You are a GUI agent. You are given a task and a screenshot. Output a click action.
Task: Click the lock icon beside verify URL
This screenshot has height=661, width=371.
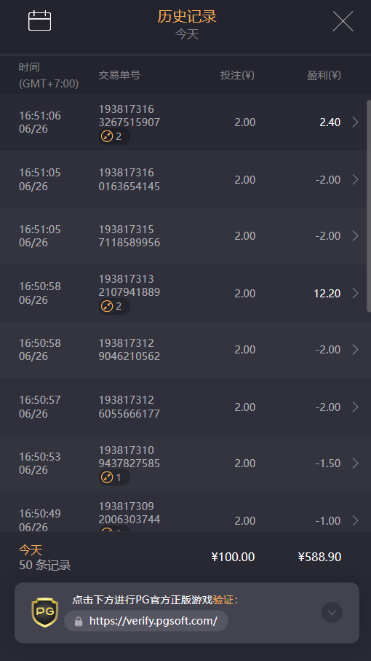[x=79, y=622]
